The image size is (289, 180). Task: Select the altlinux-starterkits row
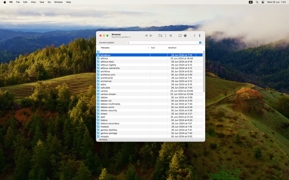150,68
